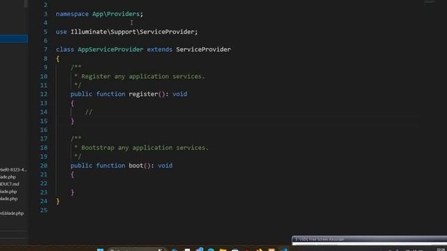Open the sidebar item ending in 8323-4...
This screenshot has height=251, width=447.
[13, 169]
